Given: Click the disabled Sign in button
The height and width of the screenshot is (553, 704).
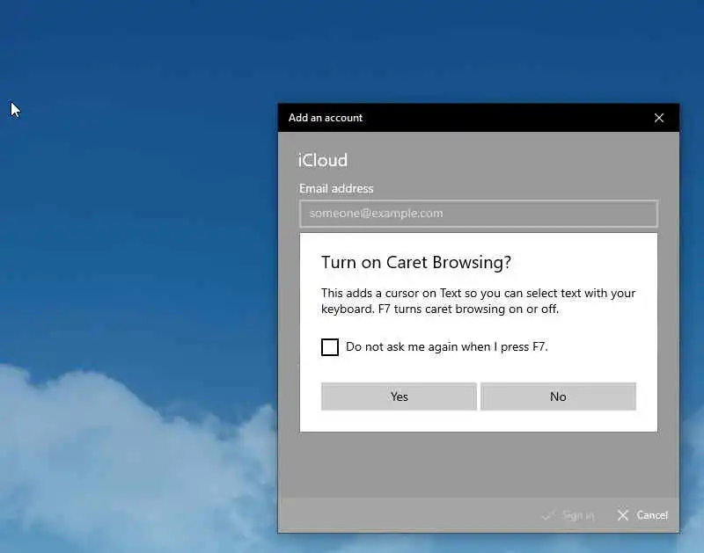Looking at the screenshot, I should 568,516.
